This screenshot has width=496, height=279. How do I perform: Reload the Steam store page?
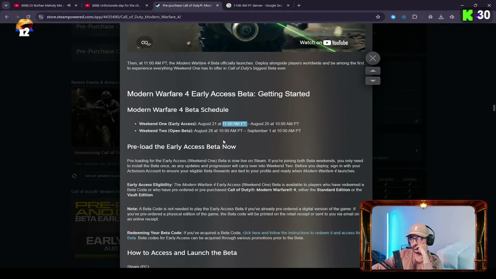pos(28,17)
